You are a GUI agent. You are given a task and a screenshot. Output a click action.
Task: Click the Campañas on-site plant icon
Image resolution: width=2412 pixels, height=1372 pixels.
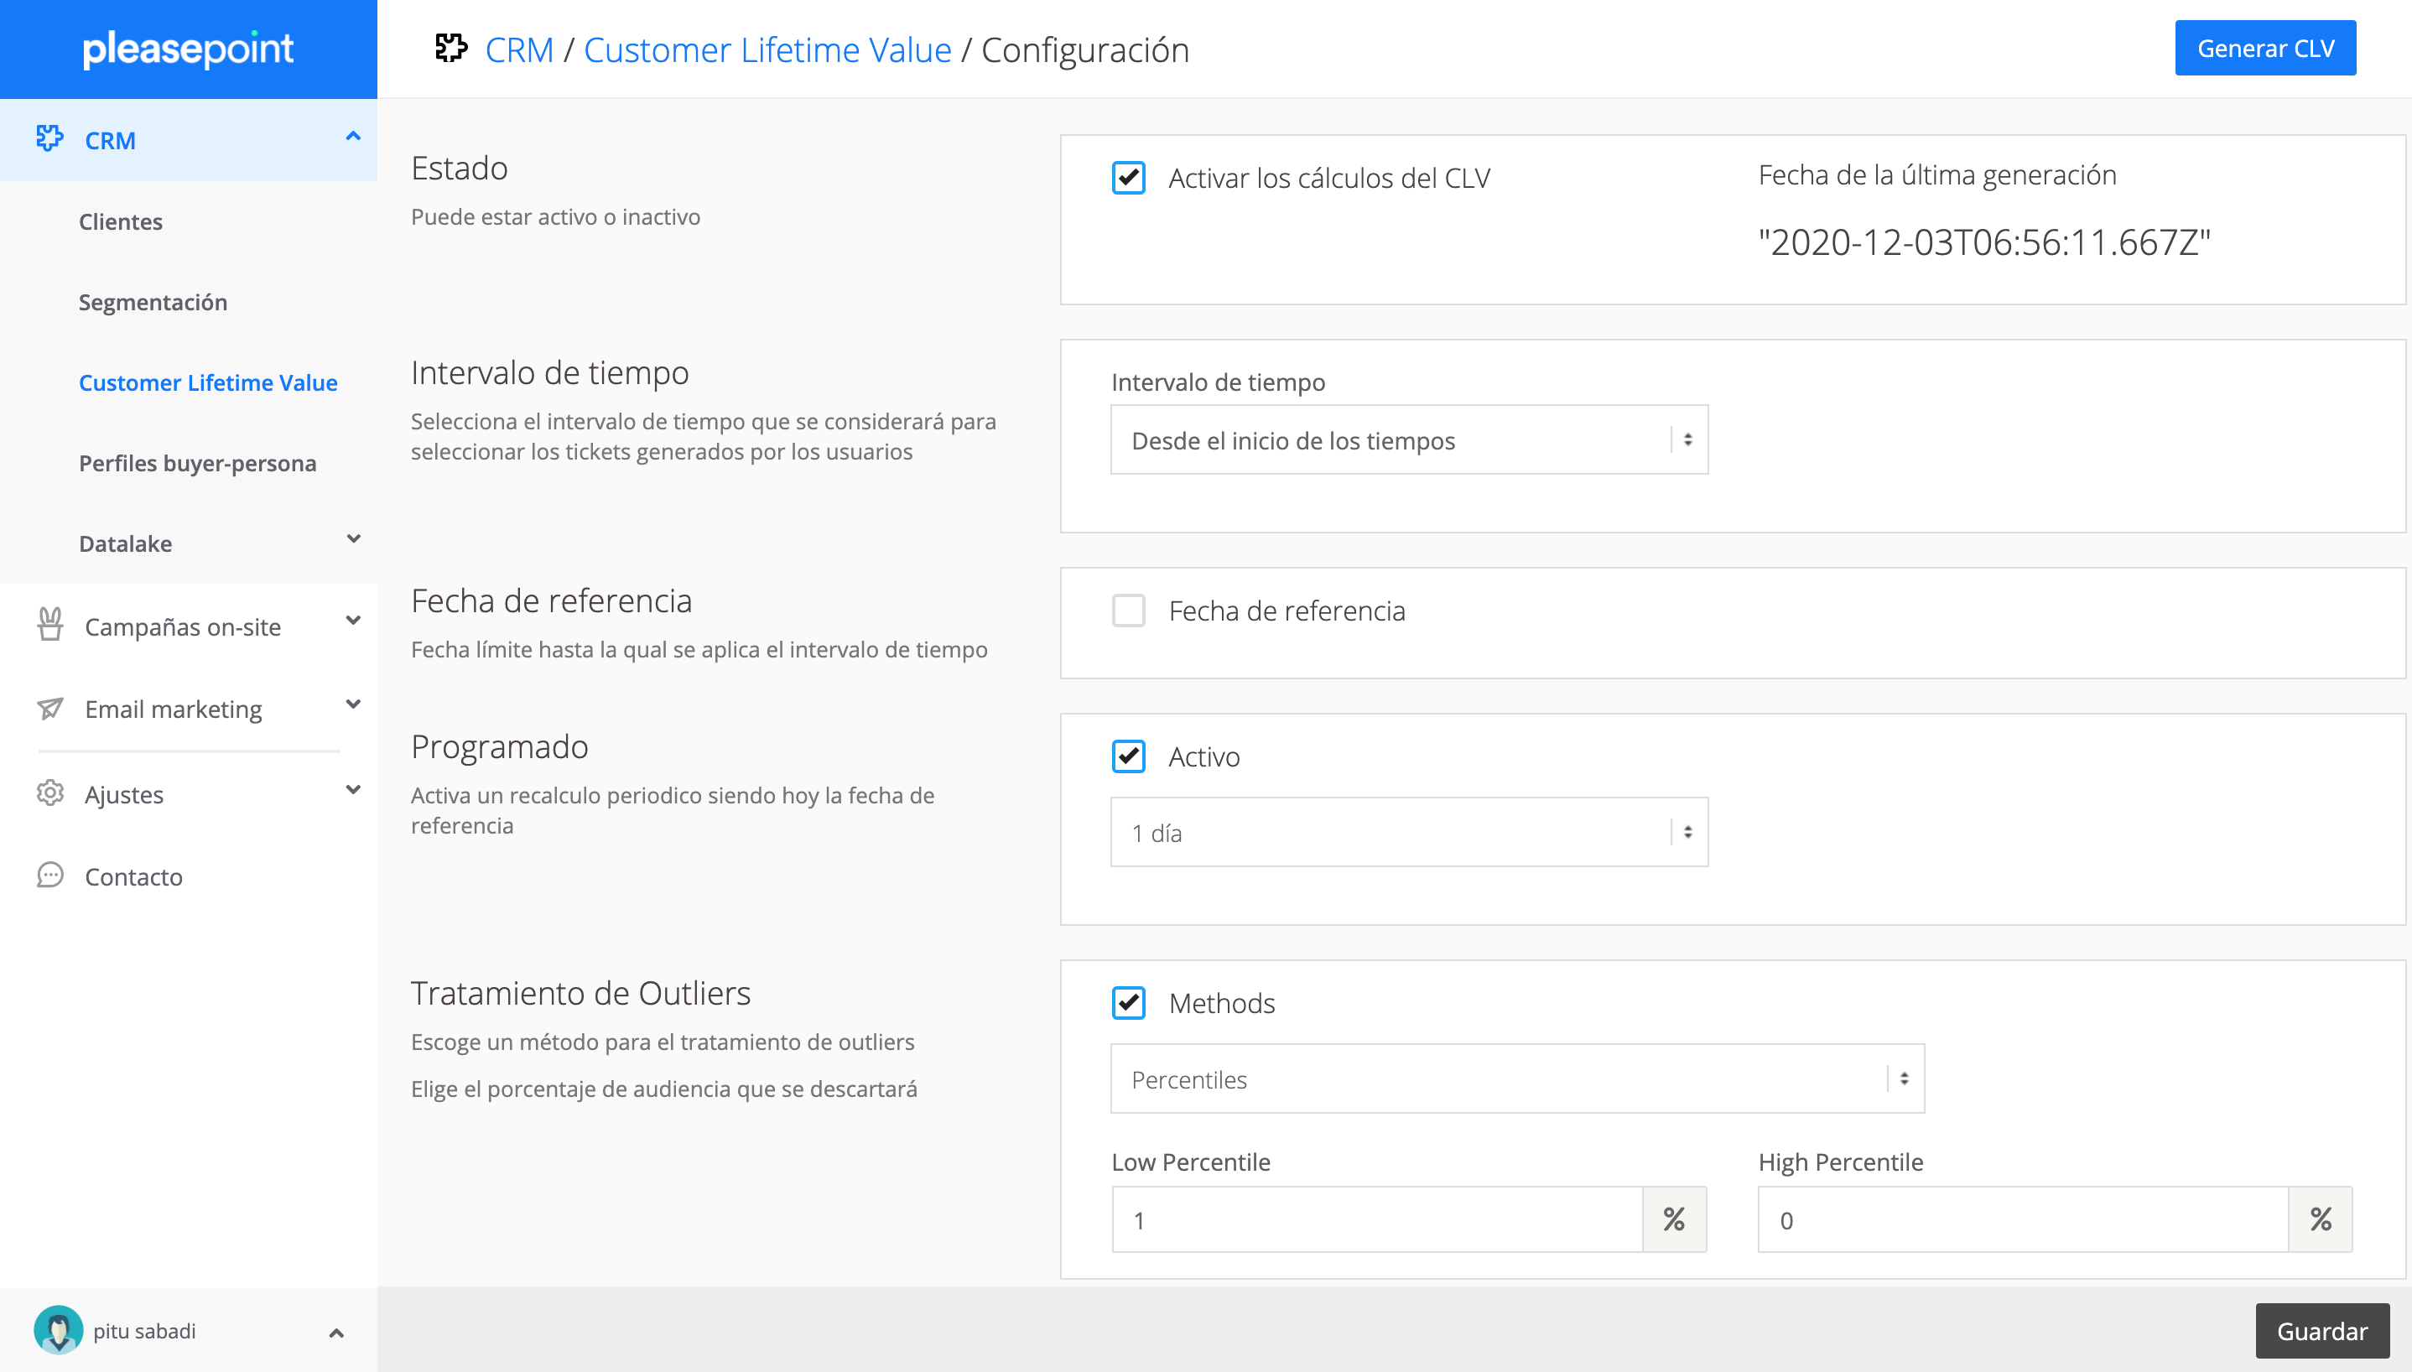[x=50, y=625]
